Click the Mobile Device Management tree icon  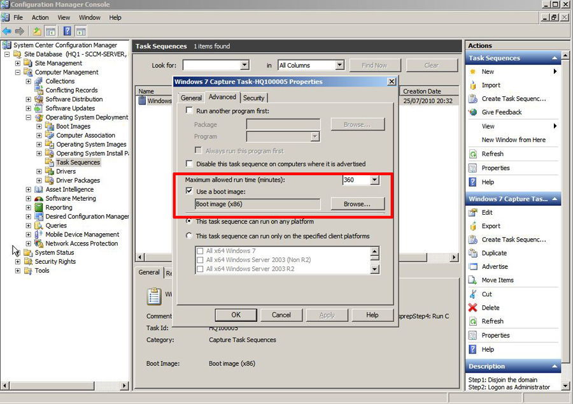click(39, 234)
